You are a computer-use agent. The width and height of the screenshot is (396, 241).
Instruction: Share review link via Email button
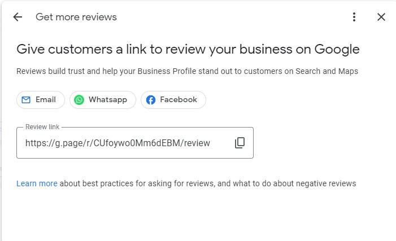[x=41, y=100]
